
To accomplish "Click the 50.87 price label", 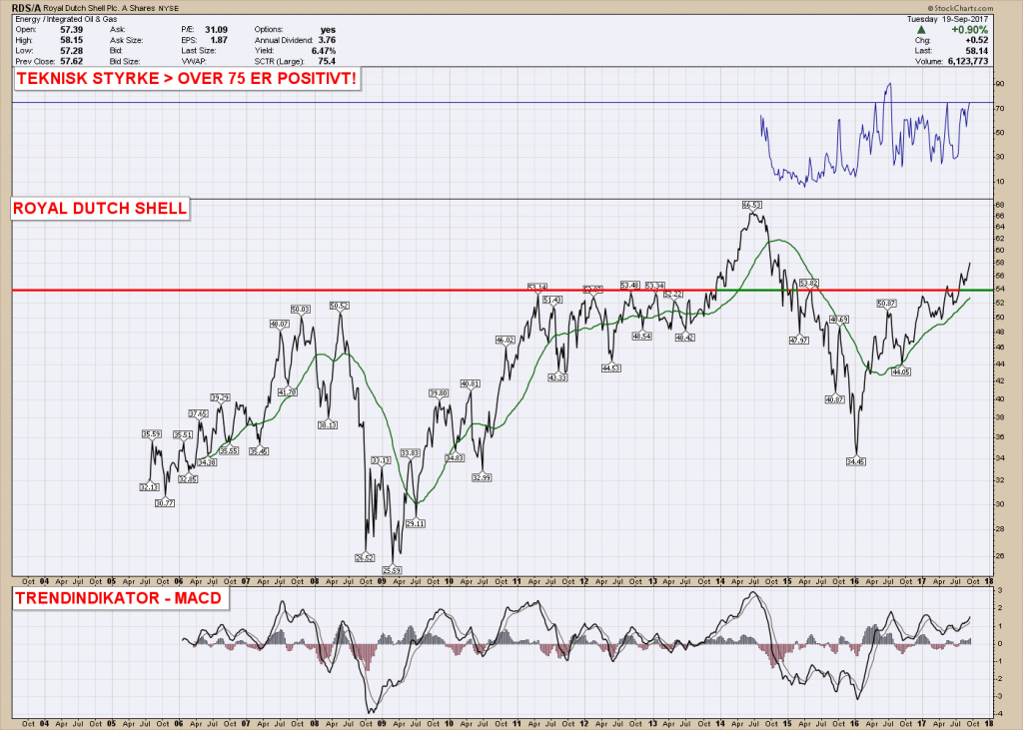I will click(x=886, y=304).
